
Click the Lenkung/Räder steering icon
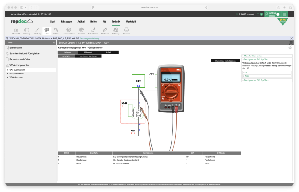[69, 30]
